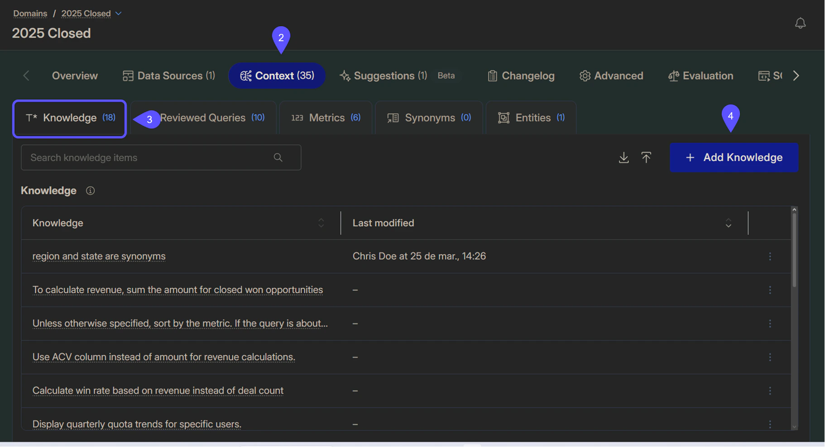Open the Reviewed Queries (10) sub-tab

click(x=204, y=118)
